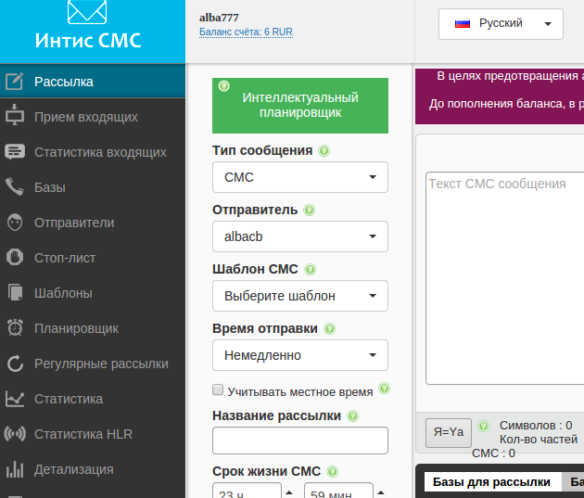Click the Планировщик alarm clock icon
584x498 pixels.
click(14, 328)
